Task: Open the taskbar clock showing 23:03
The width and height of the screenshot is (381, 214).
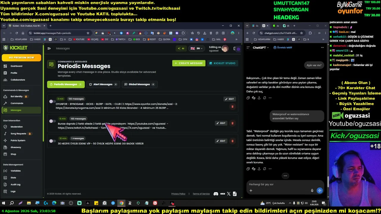Action: coord(314,203)
